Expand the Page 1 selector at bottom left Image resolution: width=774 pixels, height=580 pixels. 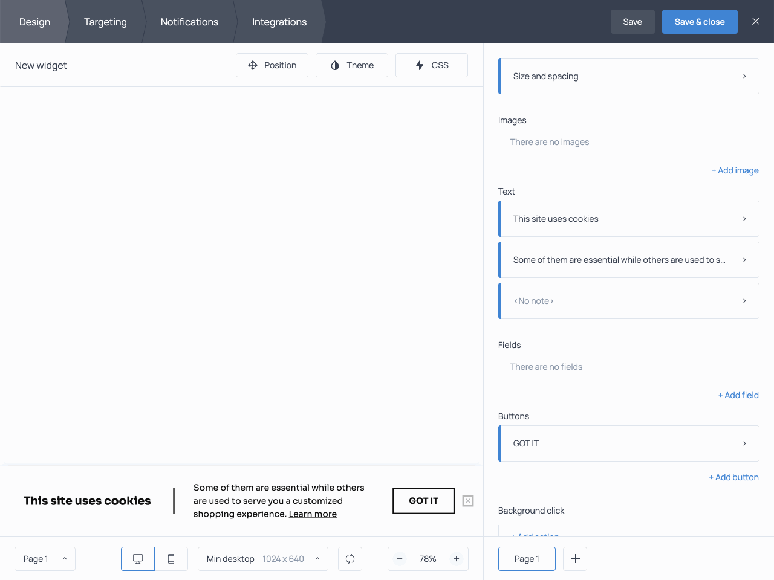click(45, 559)
